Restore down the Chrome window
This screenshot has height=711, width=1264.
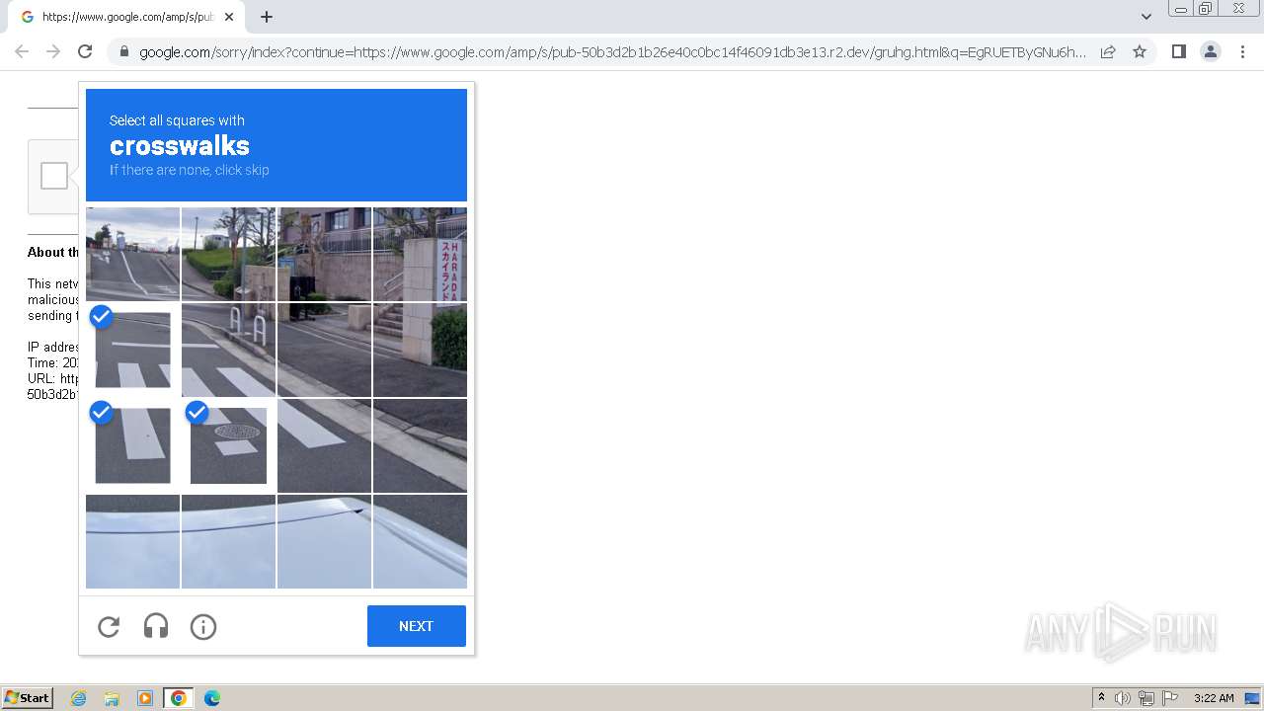1206,9
